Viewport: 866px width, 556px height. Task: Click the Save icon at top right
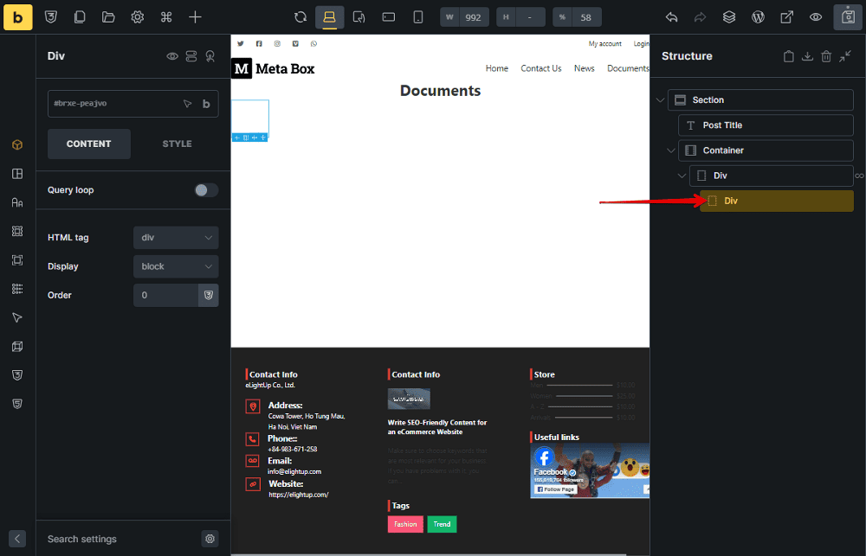pos(847,16)
